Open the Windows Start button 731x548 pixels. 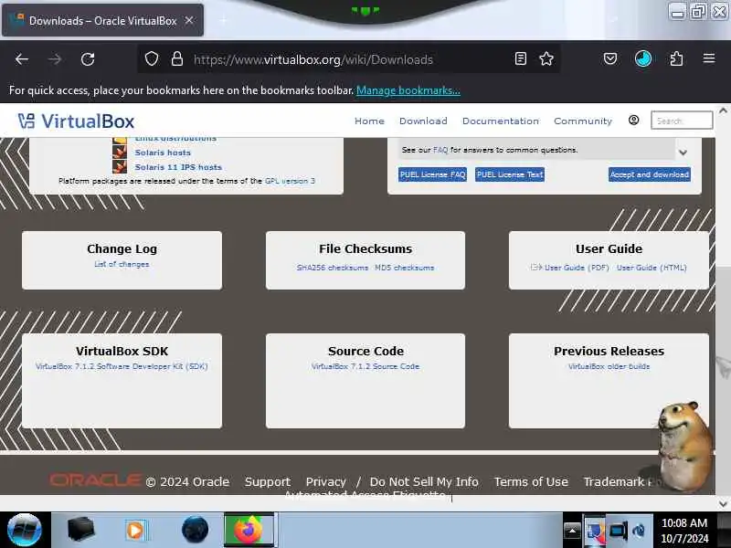point(25,530)
